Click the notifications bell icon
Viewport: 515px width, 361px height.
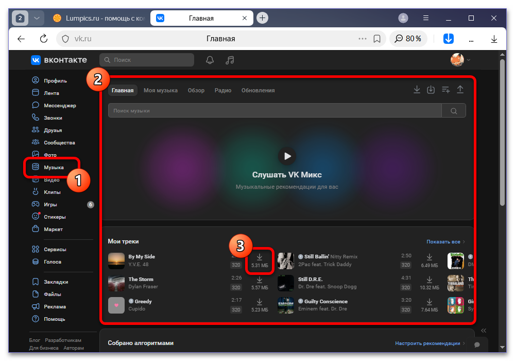coord(210,60)
